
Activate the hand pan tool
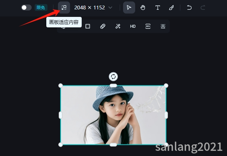click(x=143, y=7)
